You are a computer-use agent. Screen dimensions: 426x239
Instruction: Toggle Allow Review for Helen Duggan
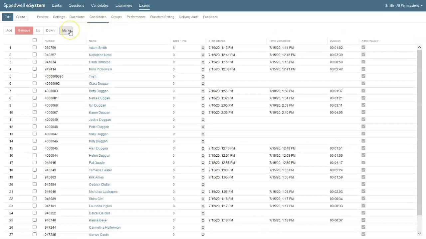click(363, 155)
